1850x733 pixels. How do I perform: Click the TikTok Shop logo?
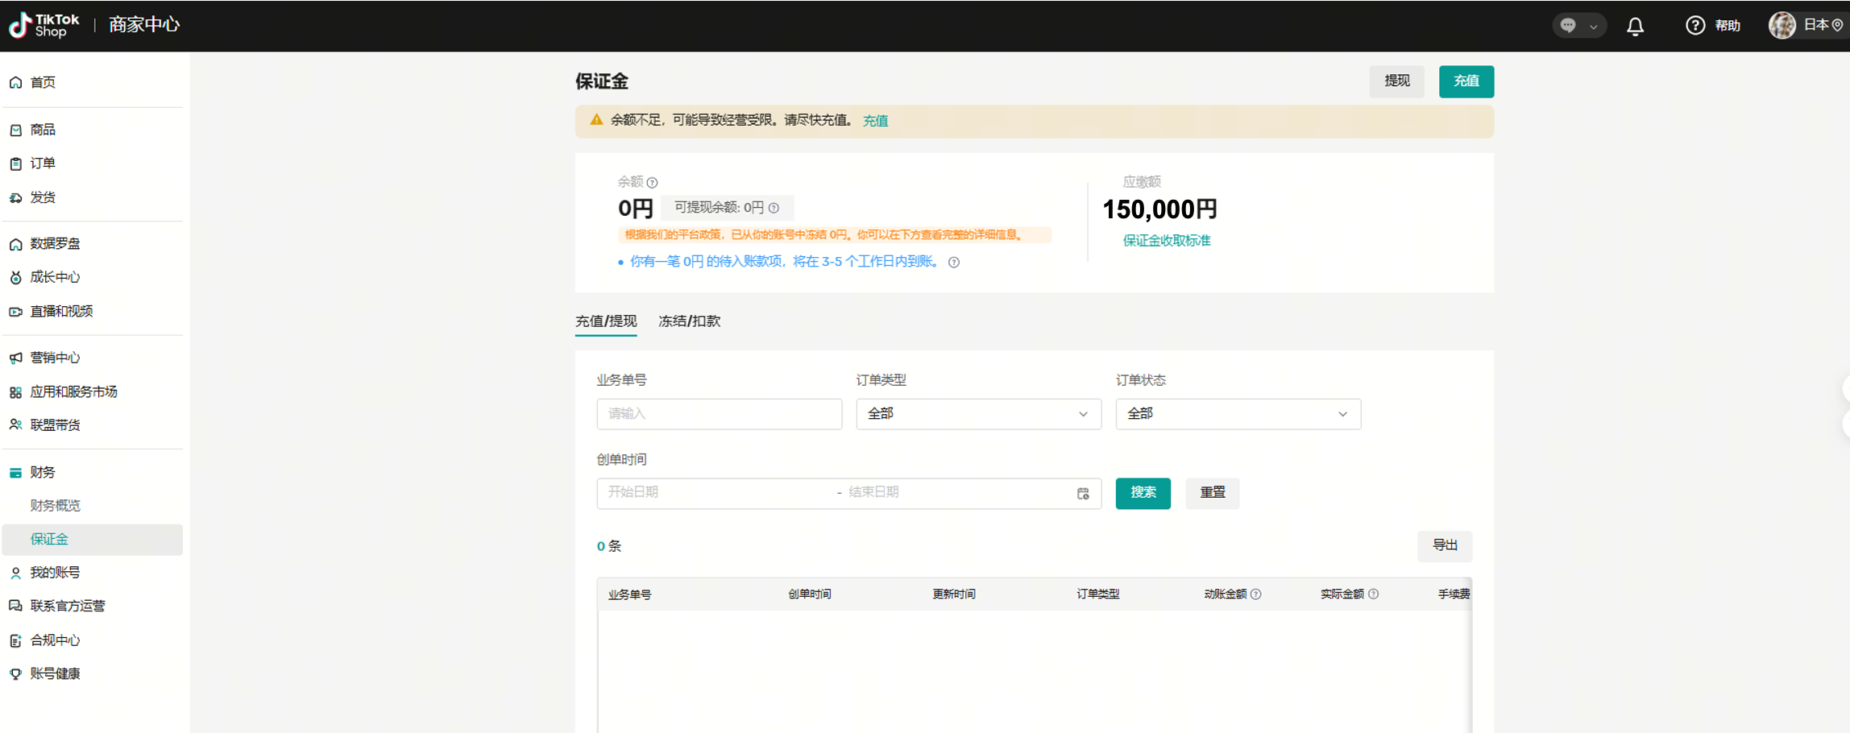click(44, 26)
